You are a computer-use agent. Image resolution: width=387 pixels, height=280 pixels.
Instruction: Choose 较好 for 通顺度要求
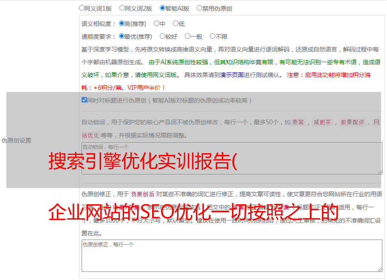pyautogui.click(x=162, y=37)
